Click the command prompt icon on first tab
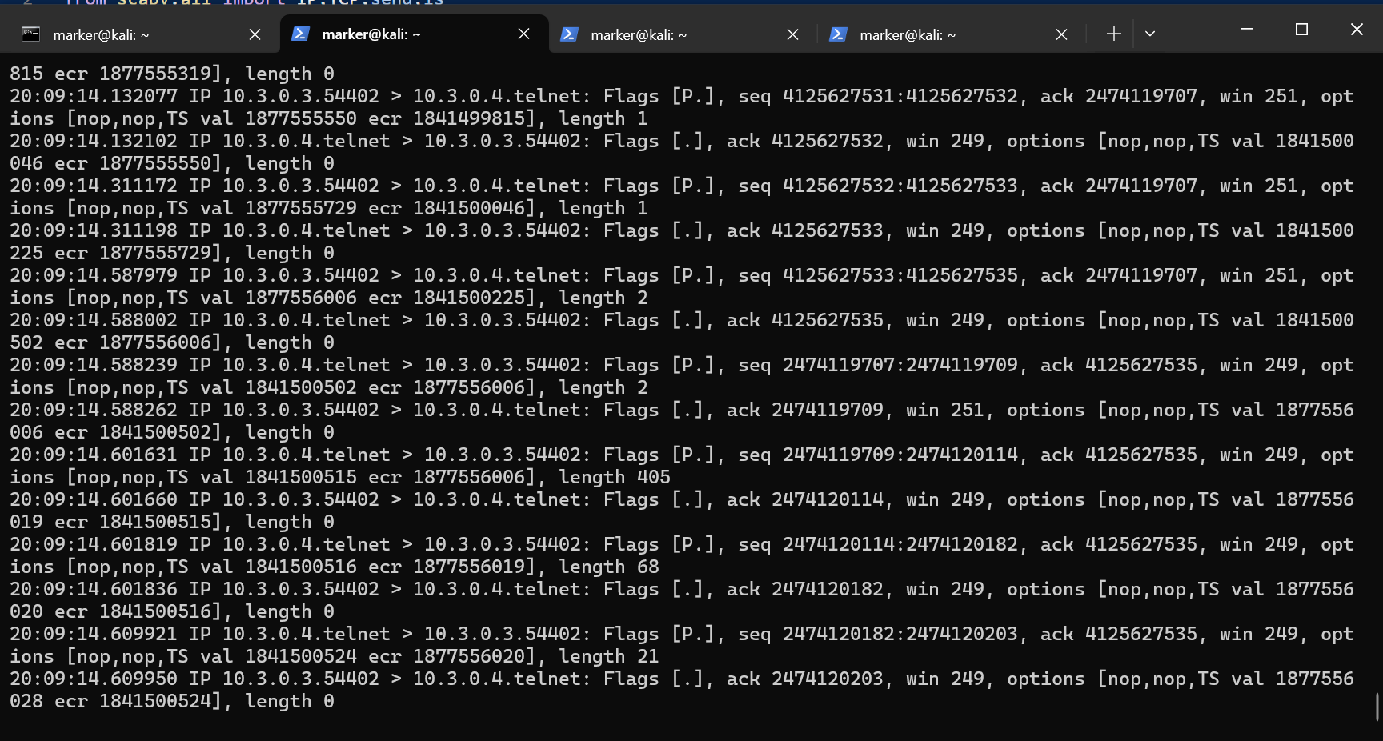 pyautogui.click(x=30, y=34)
